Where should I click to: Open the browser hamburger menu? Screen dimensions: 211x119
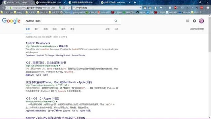point(208,8)
